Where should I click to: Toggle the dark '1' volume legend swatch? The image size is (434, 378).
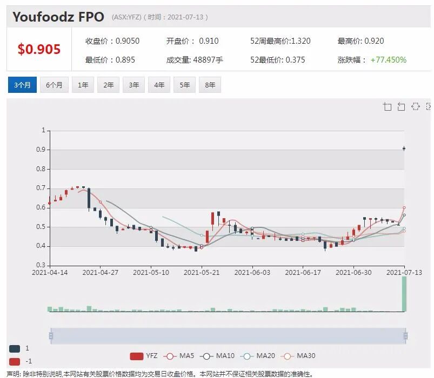[x=15, y=349]
